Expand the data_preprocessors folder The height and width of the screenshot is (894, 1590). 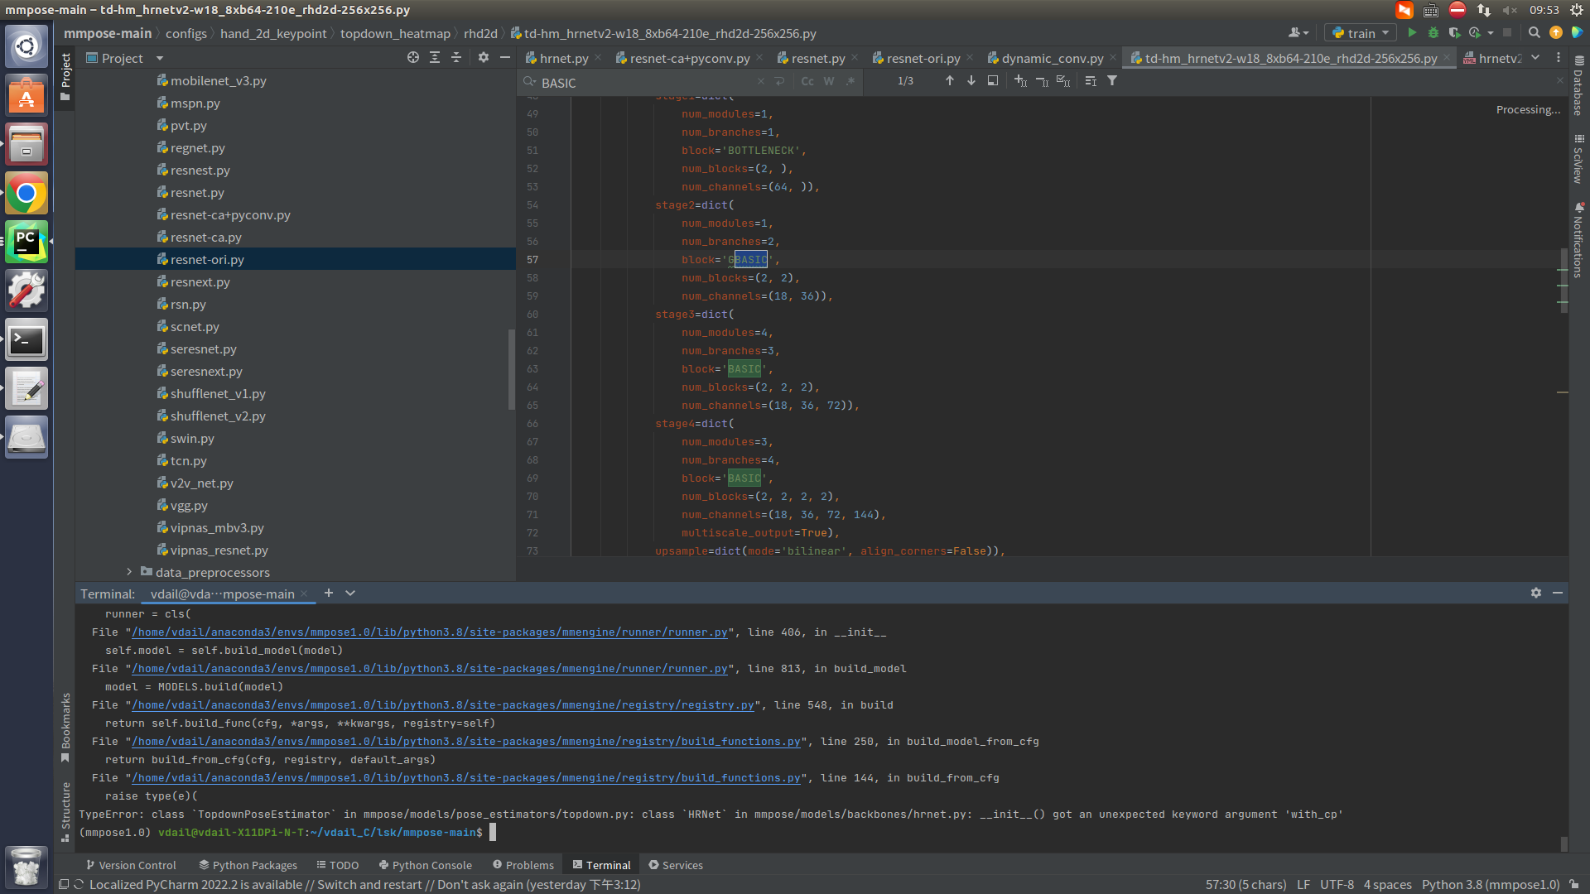129,571
